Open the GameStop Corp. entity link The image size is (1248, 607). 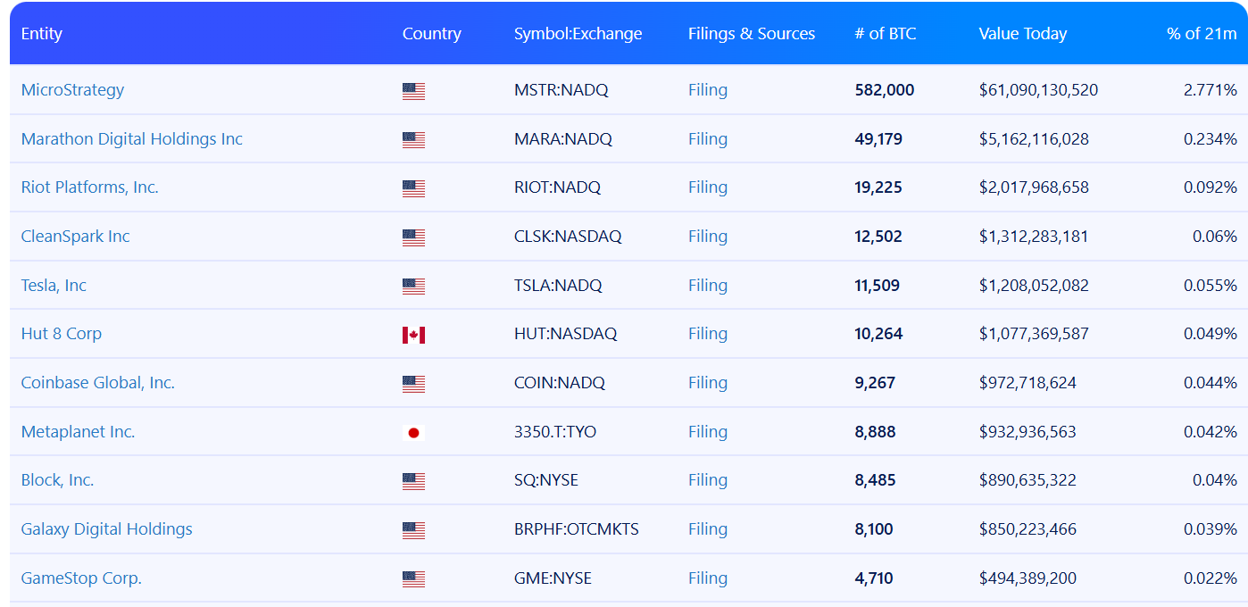pos(81,578)
